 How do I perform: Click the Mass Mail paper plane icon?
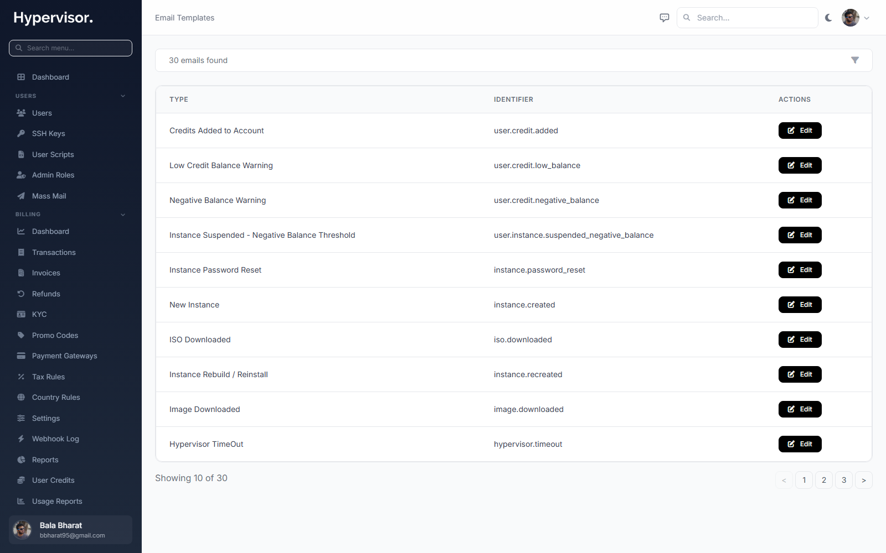tap(21, 196)
